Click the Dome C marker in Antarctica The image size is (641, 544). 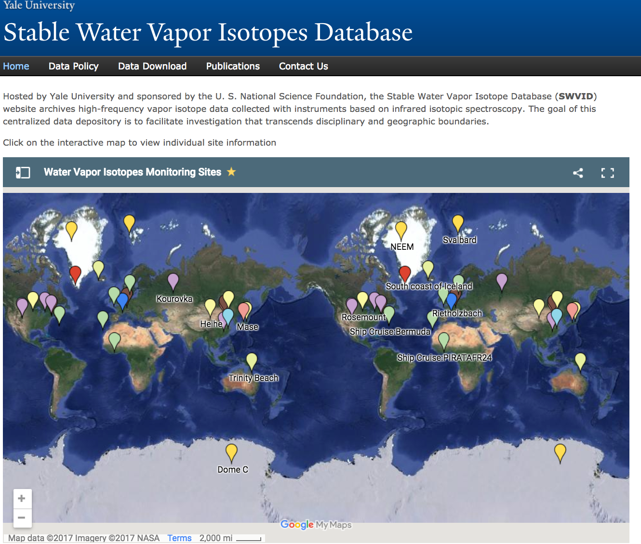point(231,452)
